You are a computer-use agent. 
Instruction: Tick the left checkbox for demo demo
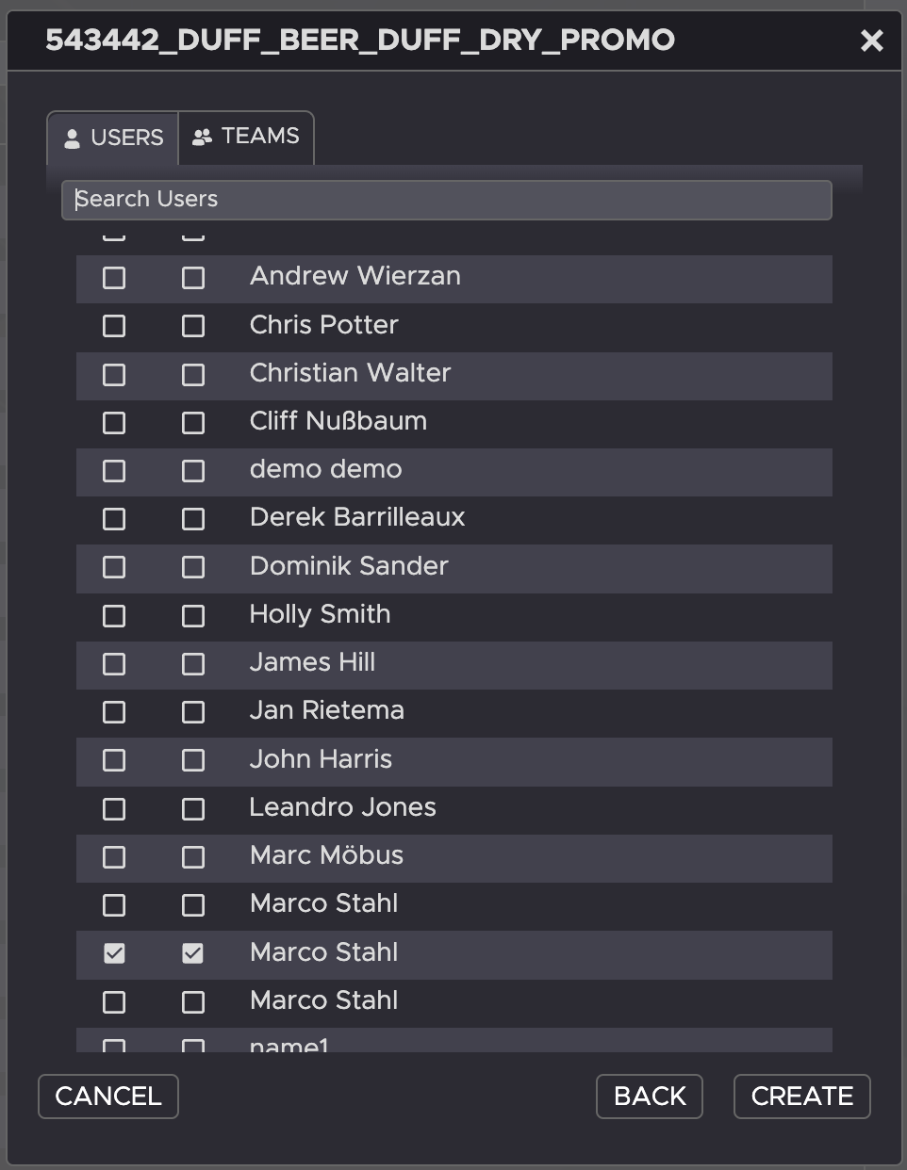[114, 471]
